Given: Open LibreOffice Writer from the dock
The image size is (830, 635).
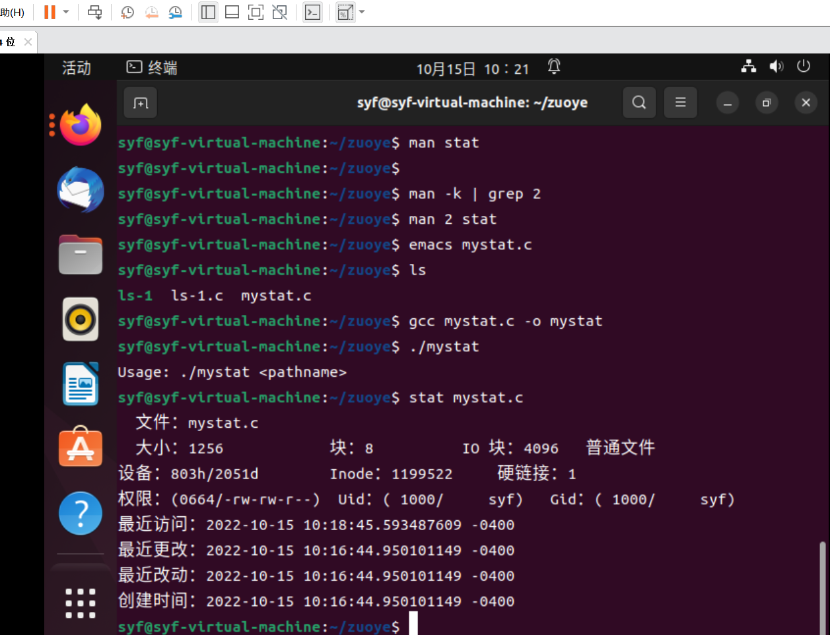Looking at the screenshot, I should coord(81,384).
